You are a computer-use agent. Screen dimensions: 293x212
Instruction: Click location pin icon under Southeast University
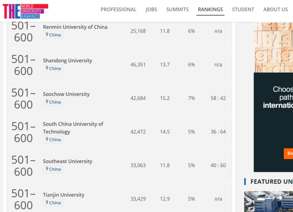(x=47, y=169)
